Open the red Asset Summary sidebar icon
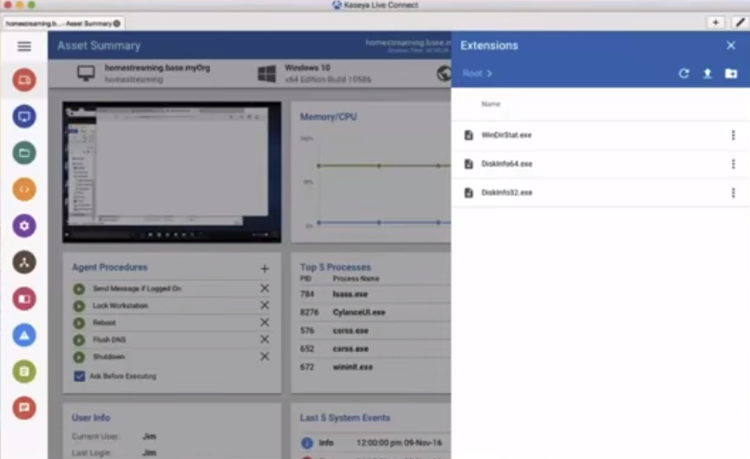Image resolution: width=750 pixels, height=459 pixels. [24, 80]
